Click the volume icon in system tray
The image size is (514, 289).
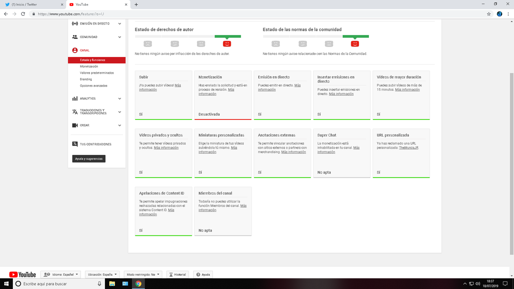478,283
